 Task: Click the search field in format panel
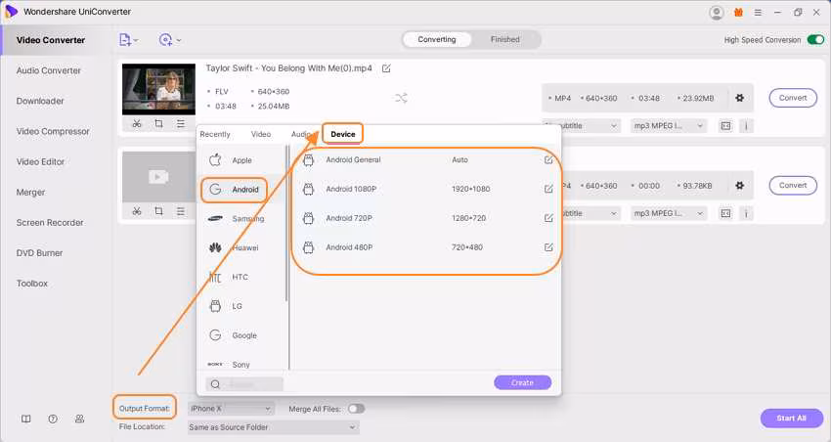pos(244,383)
